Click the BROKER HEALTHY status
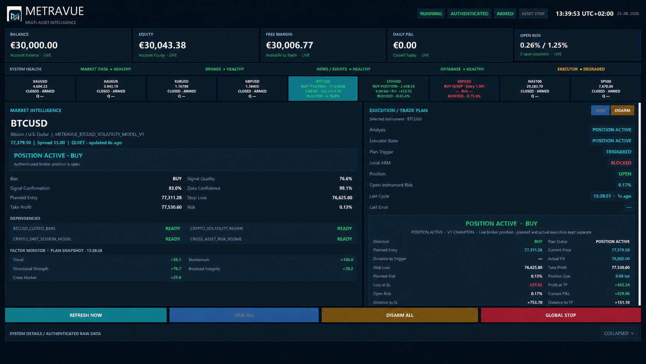Viewport: 646px width, 364px height. coord(224,69)
